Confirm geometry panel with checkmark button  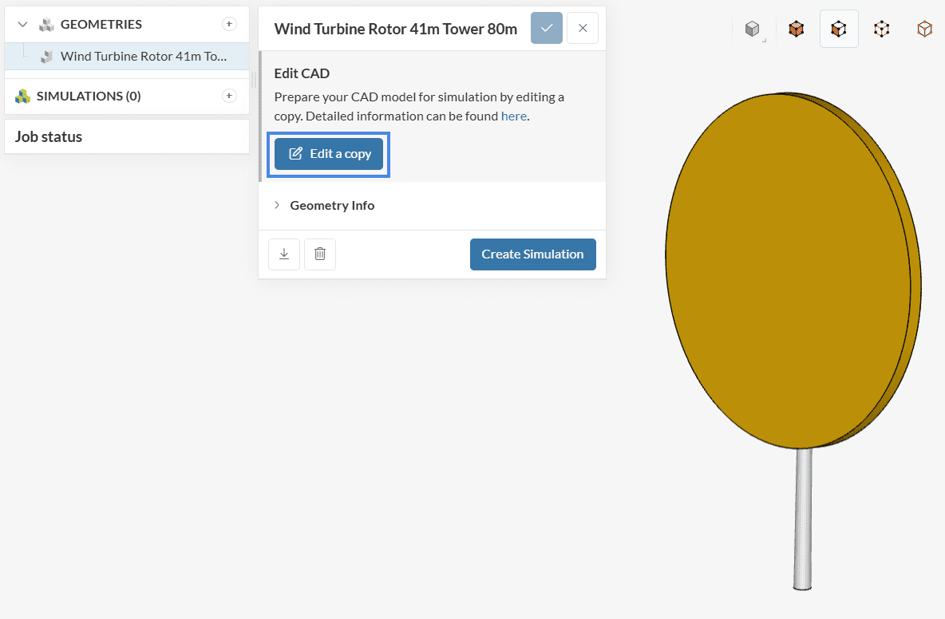(547, 28)
